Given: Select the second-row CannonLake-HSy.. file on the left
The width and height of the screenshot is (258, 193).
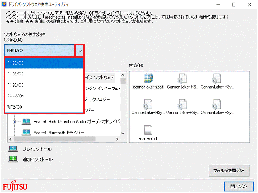Looking at the screenshot, I should point(148,104).
